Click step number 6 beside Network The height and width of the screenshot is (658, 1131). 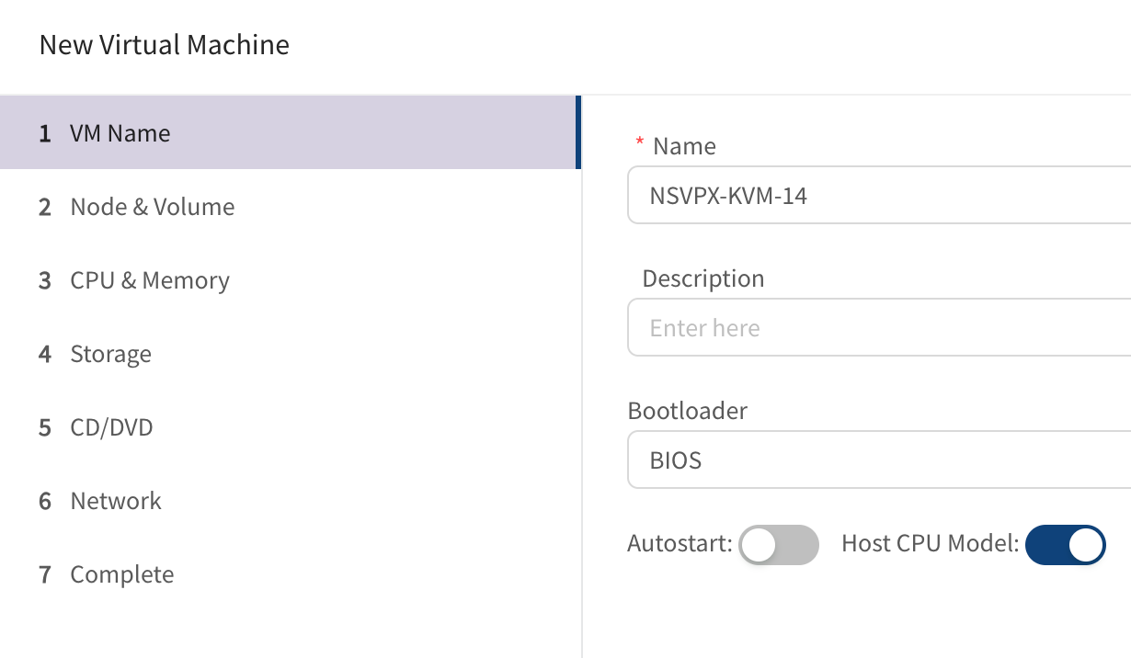click(45, 502)
